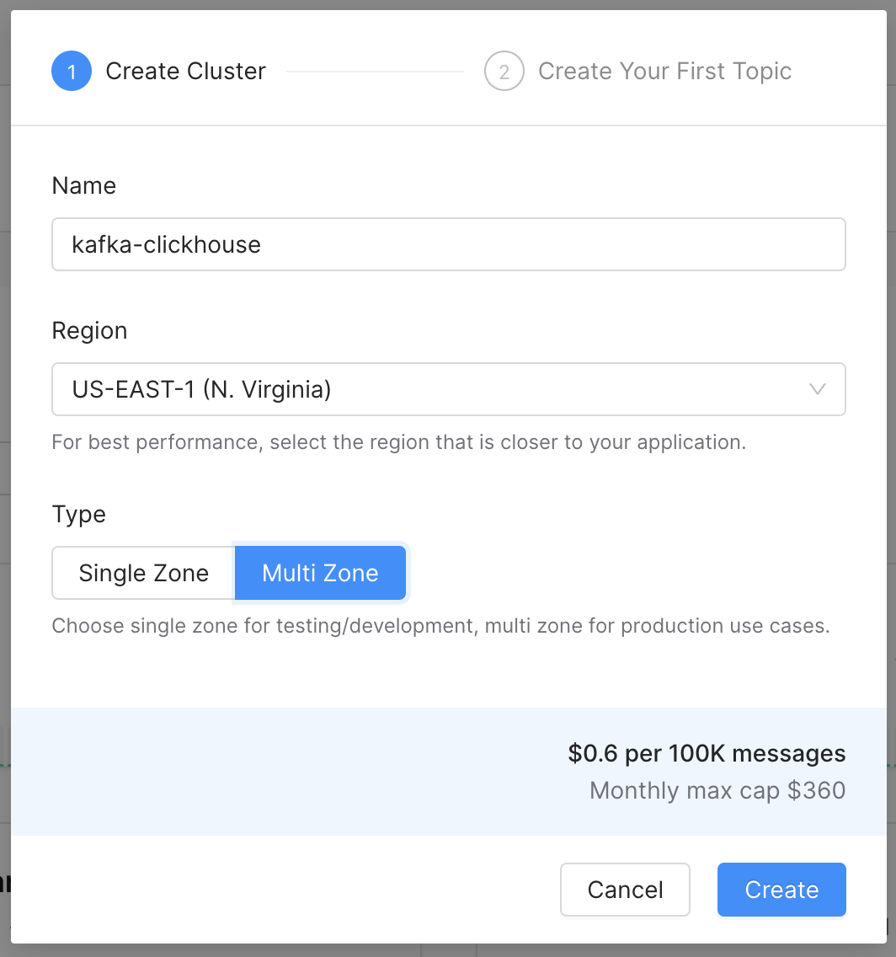Click the Type section label
Viewport: 896px width, 957px height.
[x=78, y=514]
